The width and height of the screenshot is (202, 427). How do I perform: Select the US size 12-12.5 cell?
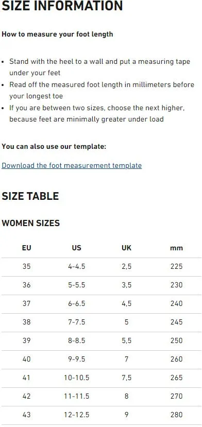point(77,415)
